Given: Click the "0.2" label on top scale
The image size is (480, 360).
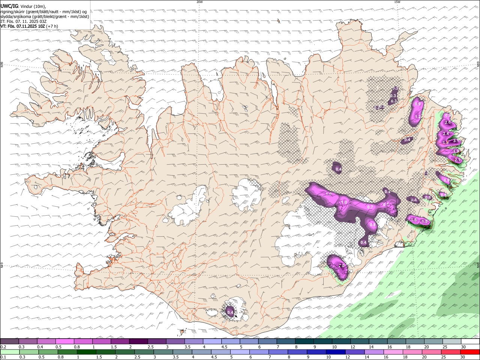Looking at the screenshot, I should coord(3,347).
